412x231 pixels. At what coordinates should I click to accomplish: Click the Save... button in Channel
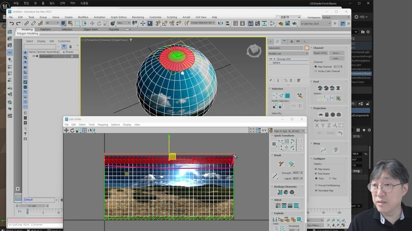pyautogui.click(x=336, y=53)
